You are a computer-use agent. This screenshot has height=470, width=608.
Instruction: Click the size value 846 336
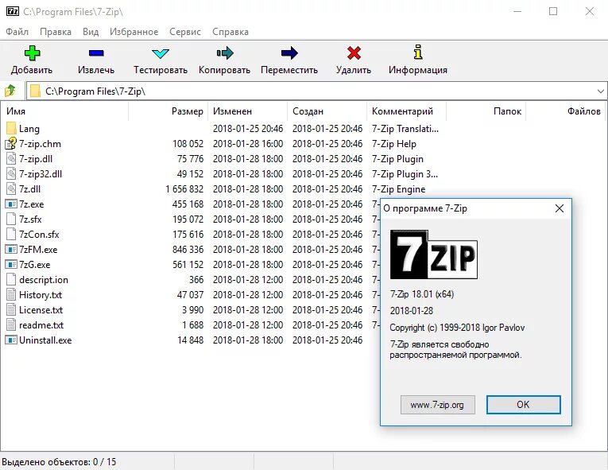click(x=188, y=249)
